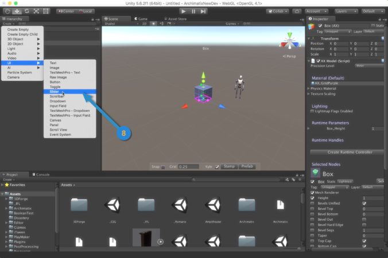This screenshot has width=388, height=258.
Task: Toggle Bevels Unified value checkbox
Action: tap(364, 204)
